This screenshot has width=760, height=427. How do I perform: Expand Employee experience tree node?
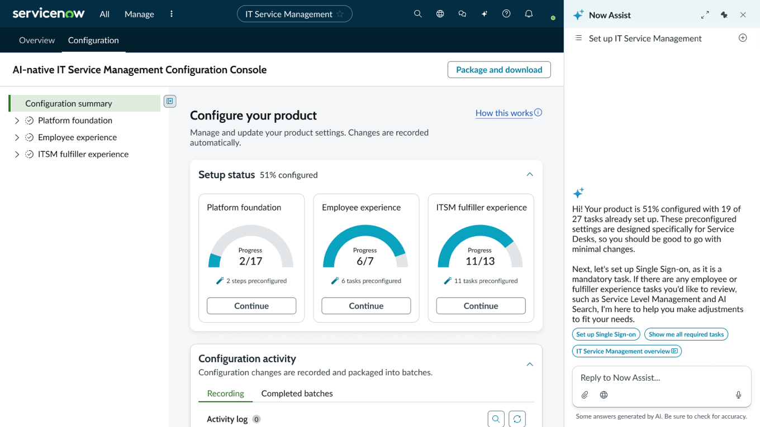[17, 137]
